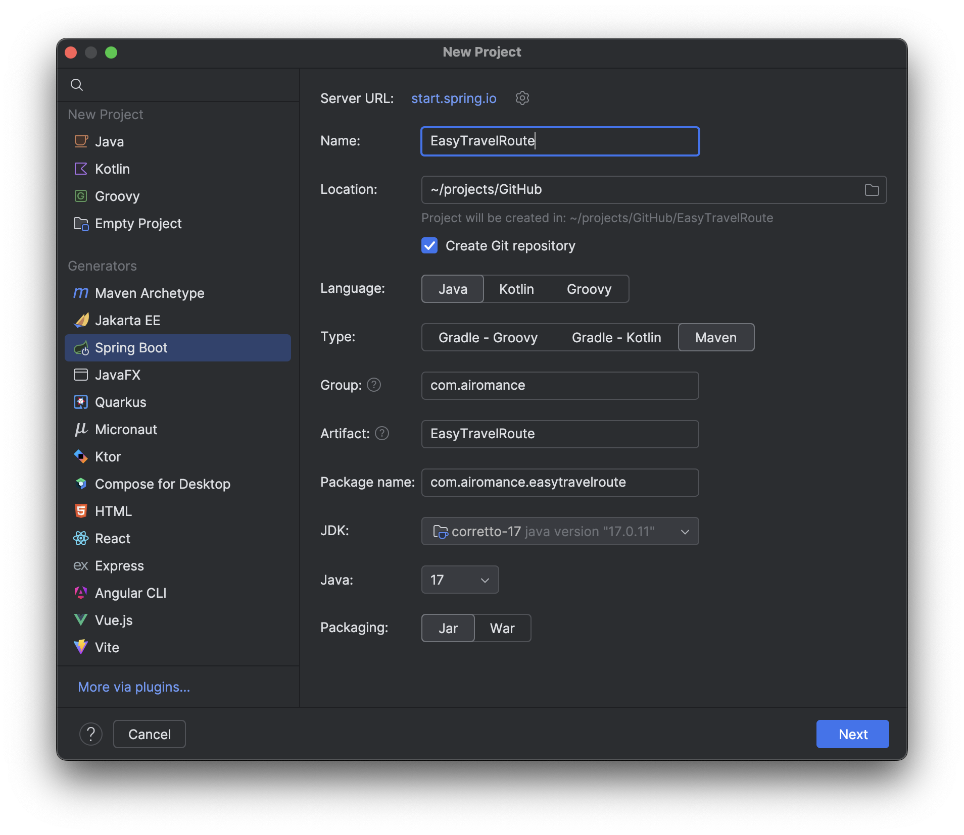Image resolution: width=964 pixels, height=835 pixels.
Task: Select Java as the language
Action: [x=453, y=289]
